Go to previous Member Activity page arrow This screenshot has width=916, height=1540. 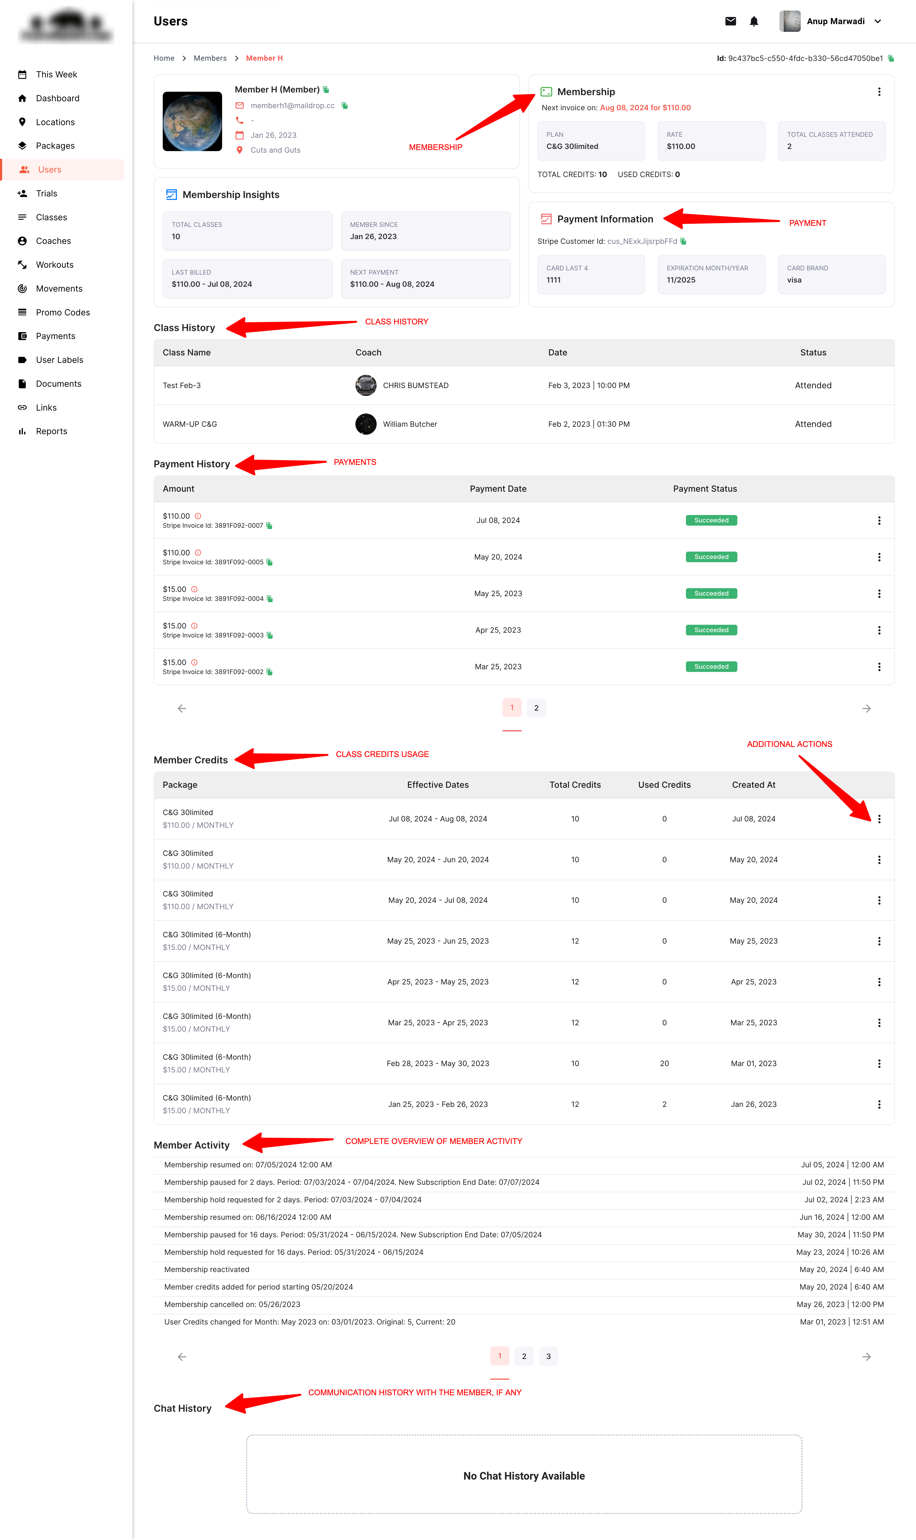(x=182, y=1357)
